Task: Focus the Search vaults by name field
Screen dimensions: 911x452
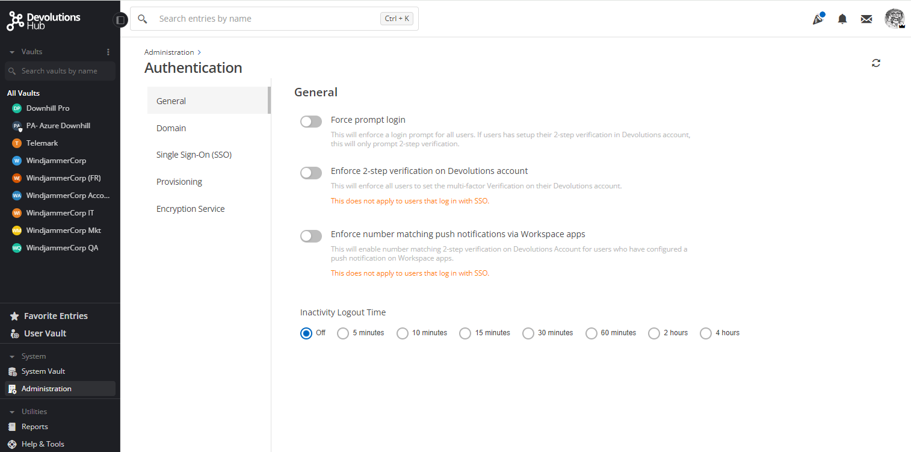Action: click(60, 71)
